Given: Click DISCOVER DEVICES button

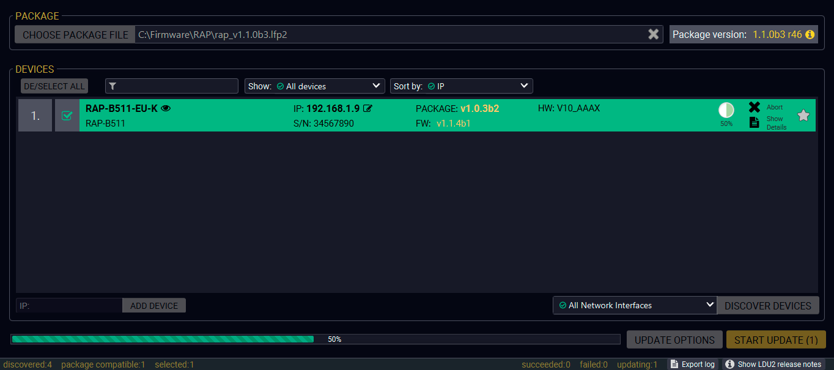Looking at the screenshot, I should tap(767, 305).
